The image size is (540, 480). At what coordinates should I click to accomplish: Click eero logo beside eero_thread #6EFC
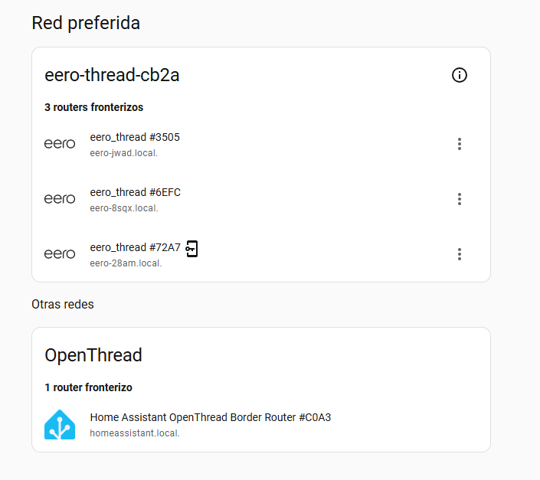pyautogui.click(x=60, y=199)
